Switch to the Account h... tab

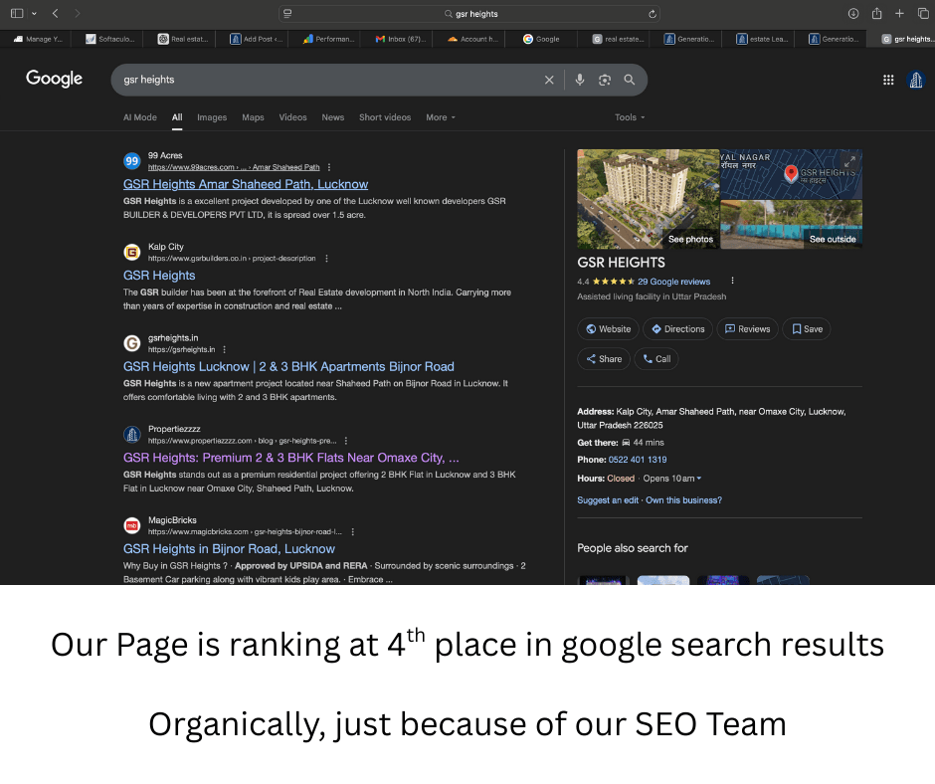472,39
